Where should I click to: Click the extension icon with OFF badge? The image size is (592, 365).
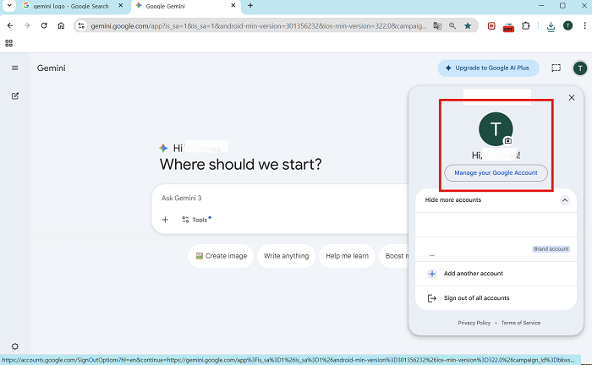click(x=508, y=27)
